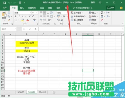This screenshot has height=98, width=125.
Task: Click the Merge and Center icon
Action: (52, 16)
